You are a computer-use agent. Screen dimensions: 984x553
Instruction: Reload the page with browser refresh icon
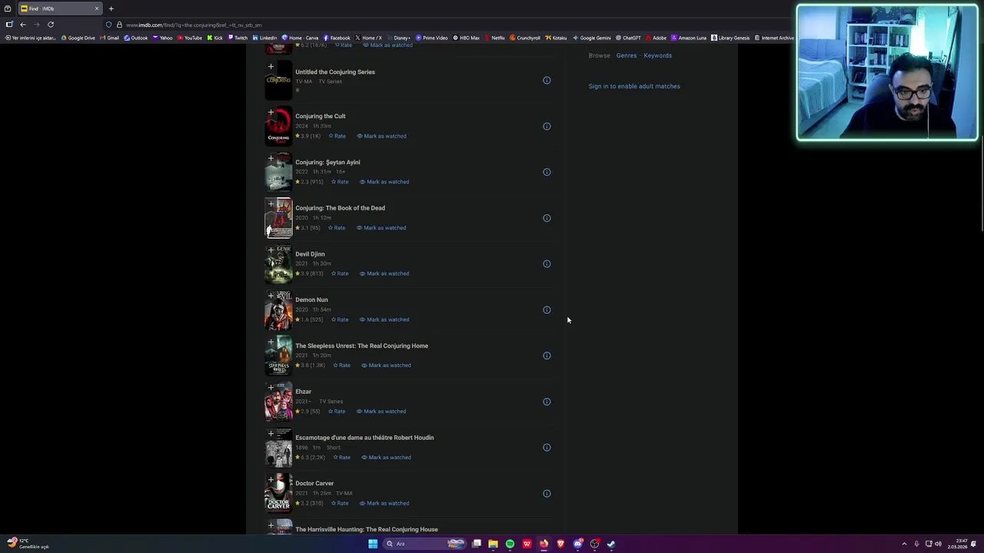pos(51,25)
